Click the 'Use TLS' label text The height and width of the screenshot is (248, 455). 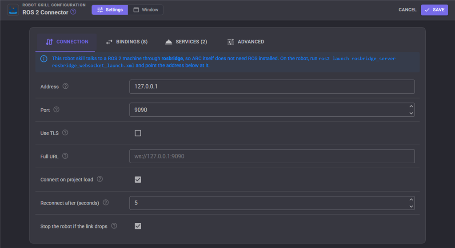(x=49, y=133)
